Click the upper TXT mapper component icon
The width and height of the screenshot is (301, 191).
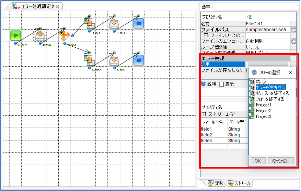(89, 23)
